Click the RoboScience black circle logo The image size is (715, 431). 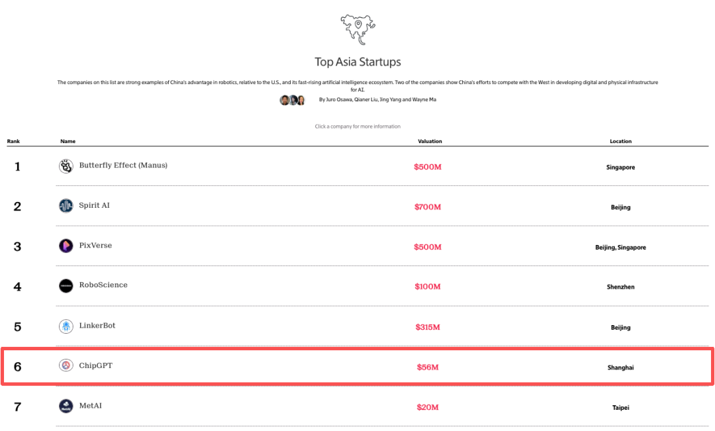pos(66,286)
